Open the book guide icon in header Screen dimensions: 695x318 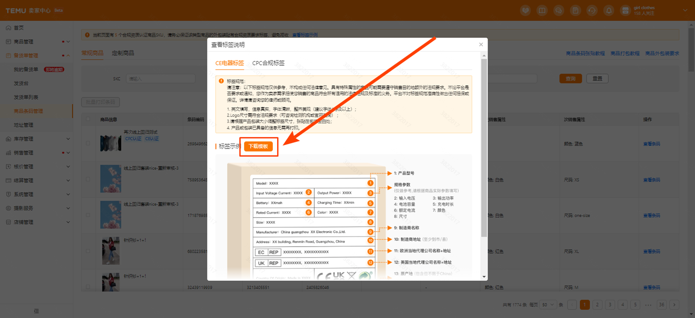(x=542, y=11)
